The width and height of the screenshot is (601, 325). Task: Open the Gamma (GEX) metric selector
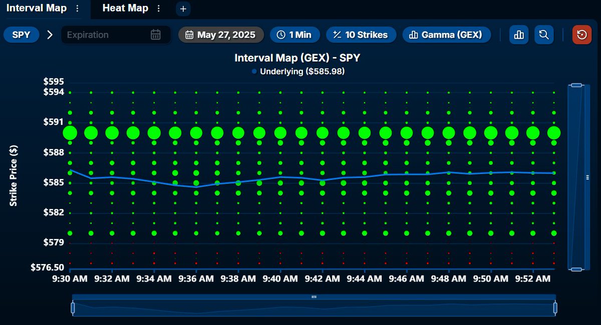(x=446, y=35)
